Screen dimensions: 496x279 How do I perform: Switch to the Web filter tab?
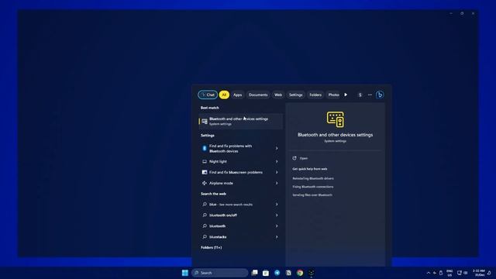pos(278,95)
